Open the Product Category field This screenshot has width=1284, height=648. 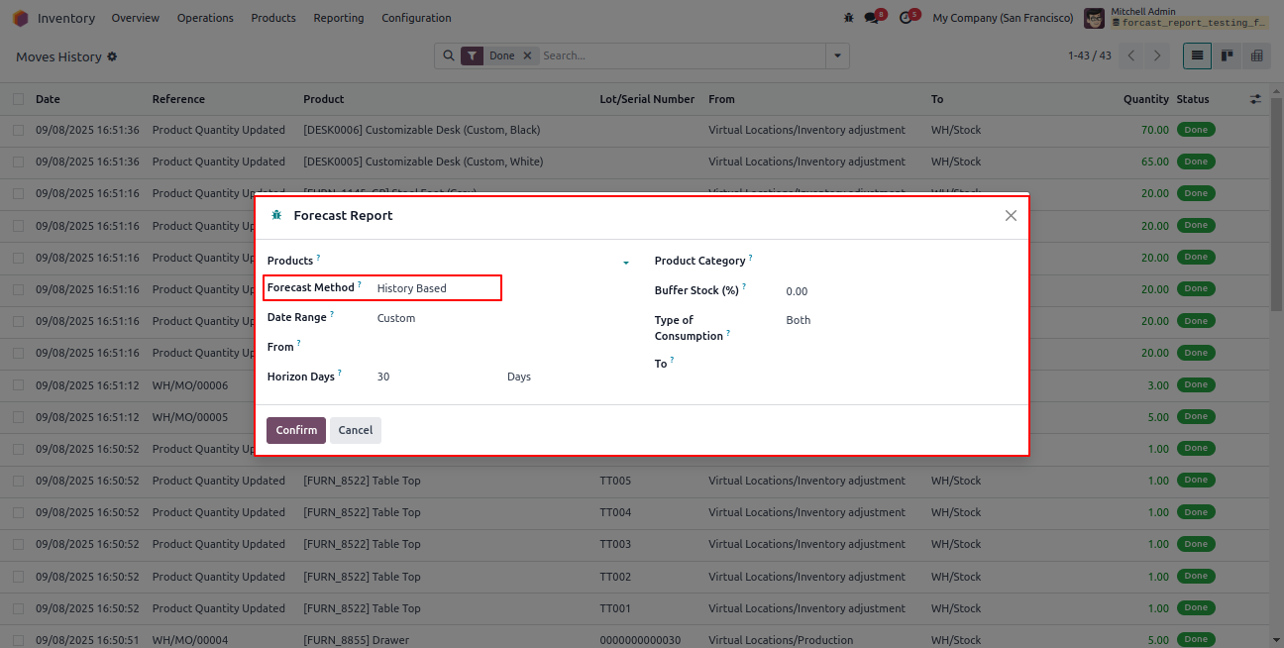pos(900,262)
